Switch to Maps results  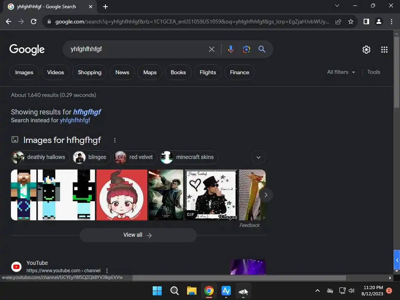click(150, 72)
